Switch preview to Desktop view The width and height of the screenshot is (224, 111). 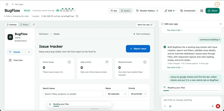(12, 25)
